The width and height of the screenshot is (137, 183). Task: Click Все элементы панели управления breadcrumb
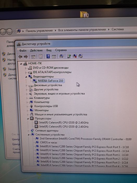coord(82,30)
